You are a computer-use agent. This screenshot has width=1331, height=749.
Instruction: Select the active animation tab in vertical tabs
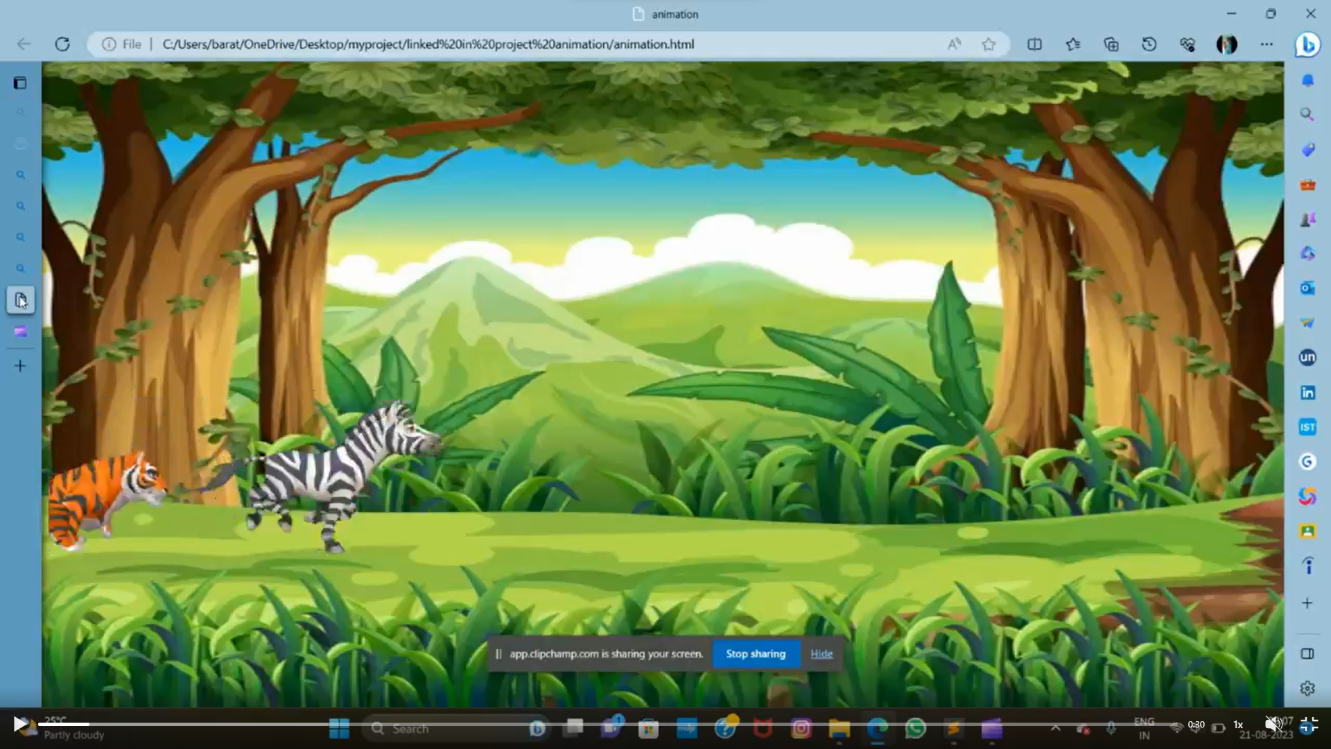coord(20,300)
